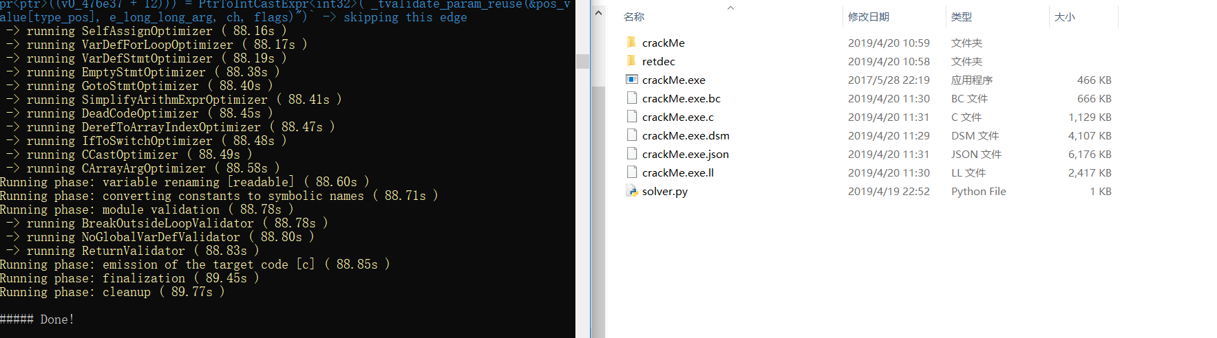Click the 6,176 KB size cell
The height and width of the screenshot is (338, 1217).
pyautogui.click(x=1090, y=154)
